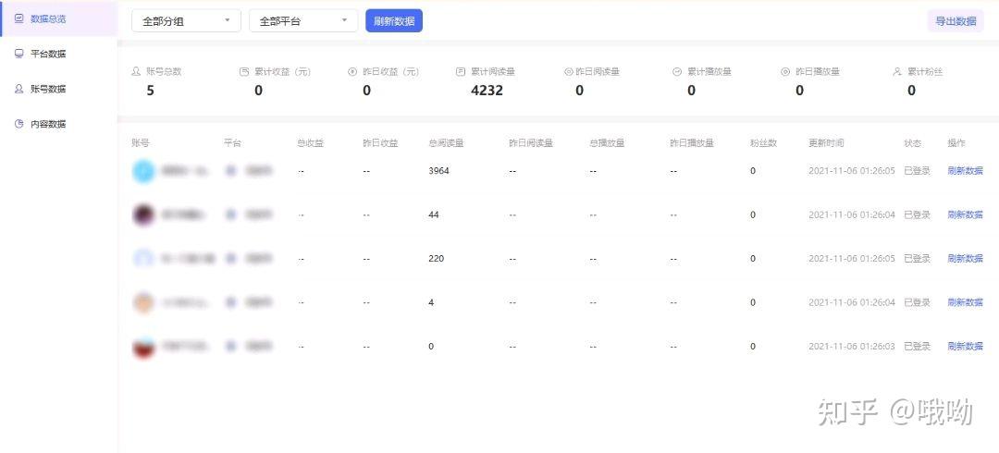Open the 数据总览 sidebar icon
999x453 pixels.
[x=19, y=19]
